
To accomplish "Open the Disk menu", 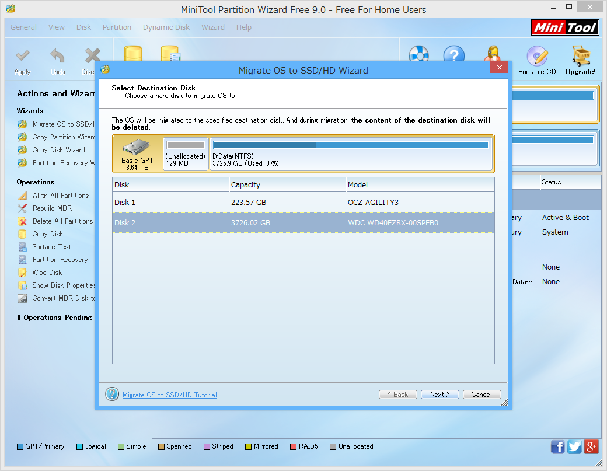I will 83,27.
